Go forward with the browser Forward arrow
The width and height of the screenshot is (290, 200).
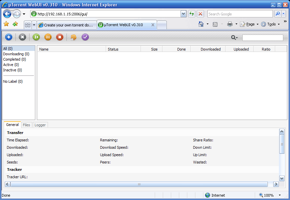coord(17,14)
